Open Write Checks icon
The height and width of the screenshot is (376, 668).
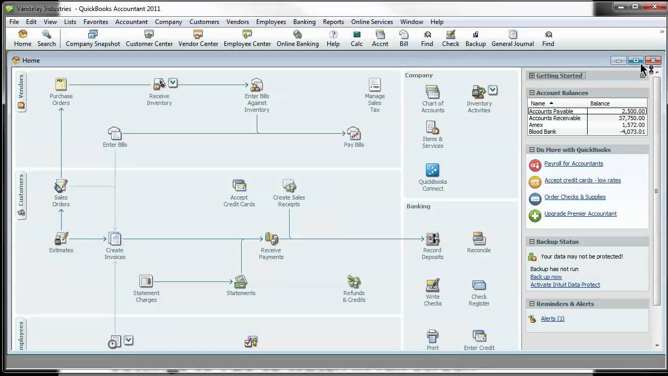click(433, 285)
